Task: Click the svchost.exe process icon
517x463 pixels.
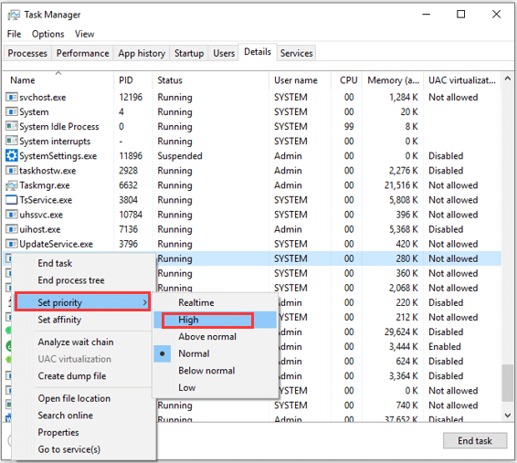Action: point(12,97)
